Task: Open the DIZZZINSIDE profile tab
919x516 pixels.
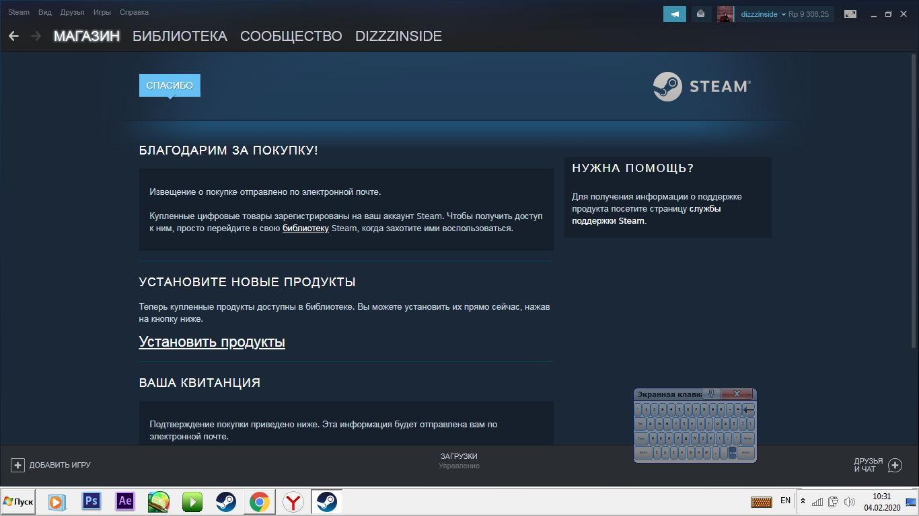Action: click(398, 36)
